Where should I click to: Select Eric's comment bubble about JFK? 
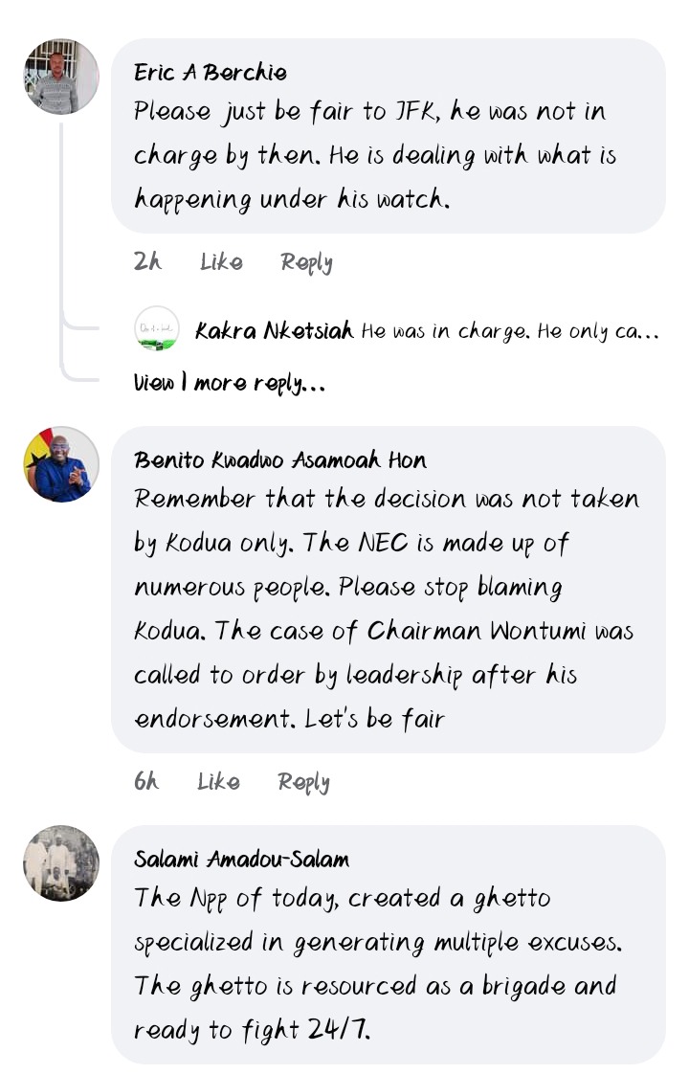389,136
